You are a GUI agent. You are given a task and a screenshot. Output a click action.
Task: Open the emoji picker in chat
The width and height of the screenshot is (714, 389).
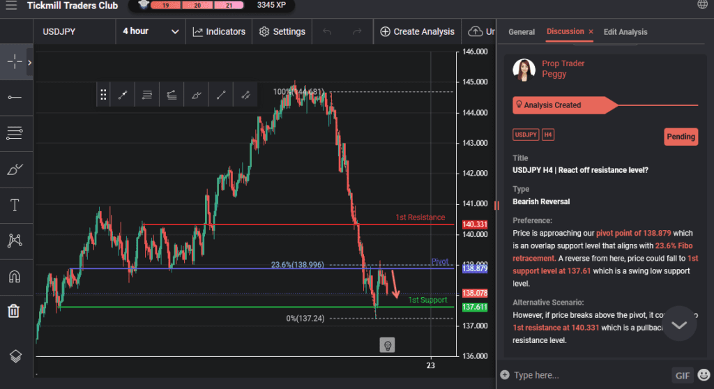click(x=703, y=375)
